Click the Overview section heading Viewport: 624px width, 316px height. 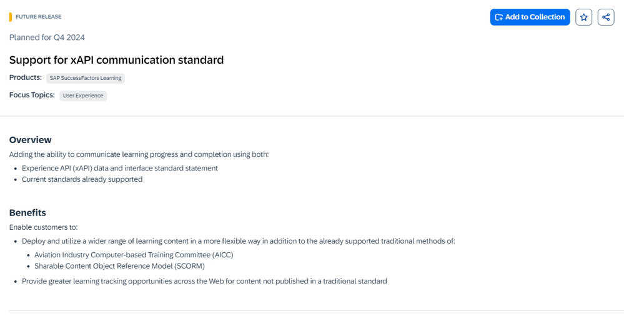[x=31, y=140]
